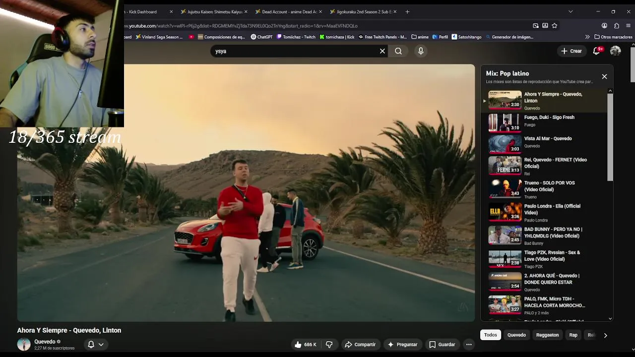Screen dimensions: 635x357
Task: Open the tomichaza | Kick bookmark
Action: [337, 37]
